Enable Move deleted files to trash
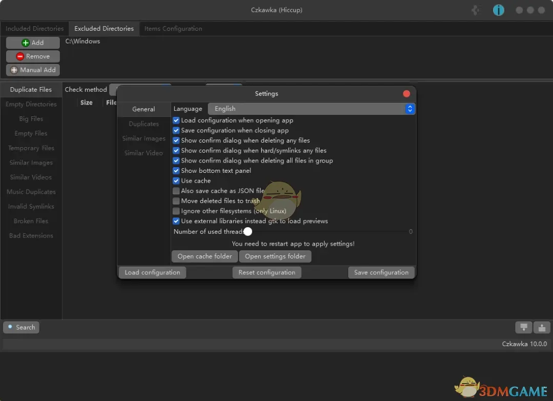553x401 pixels. click(x=176, y=200)
